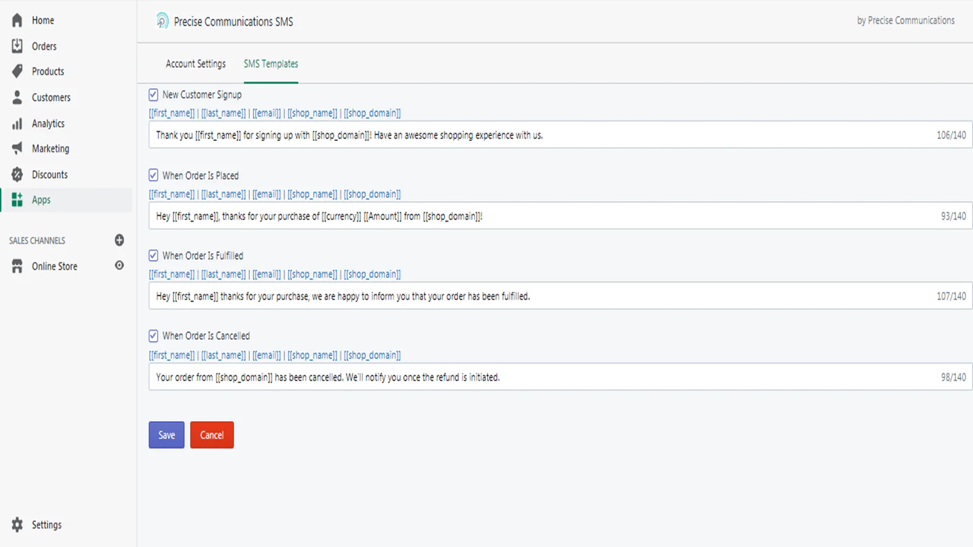Open Discounts menu item
This screenshot has height=547, width=973.
point(50,174)
